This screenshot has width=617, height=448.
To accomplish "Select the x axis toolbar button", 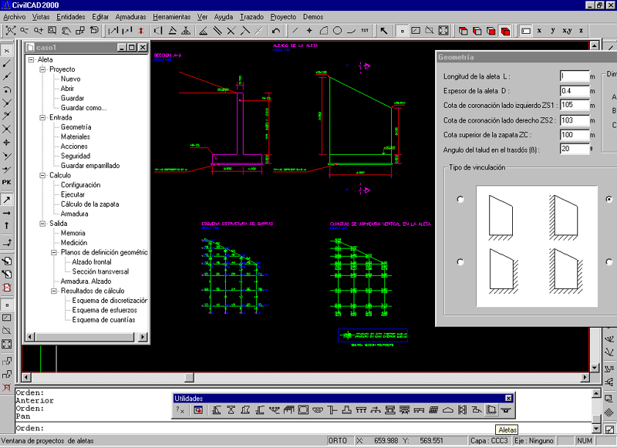I will (539, 31).
